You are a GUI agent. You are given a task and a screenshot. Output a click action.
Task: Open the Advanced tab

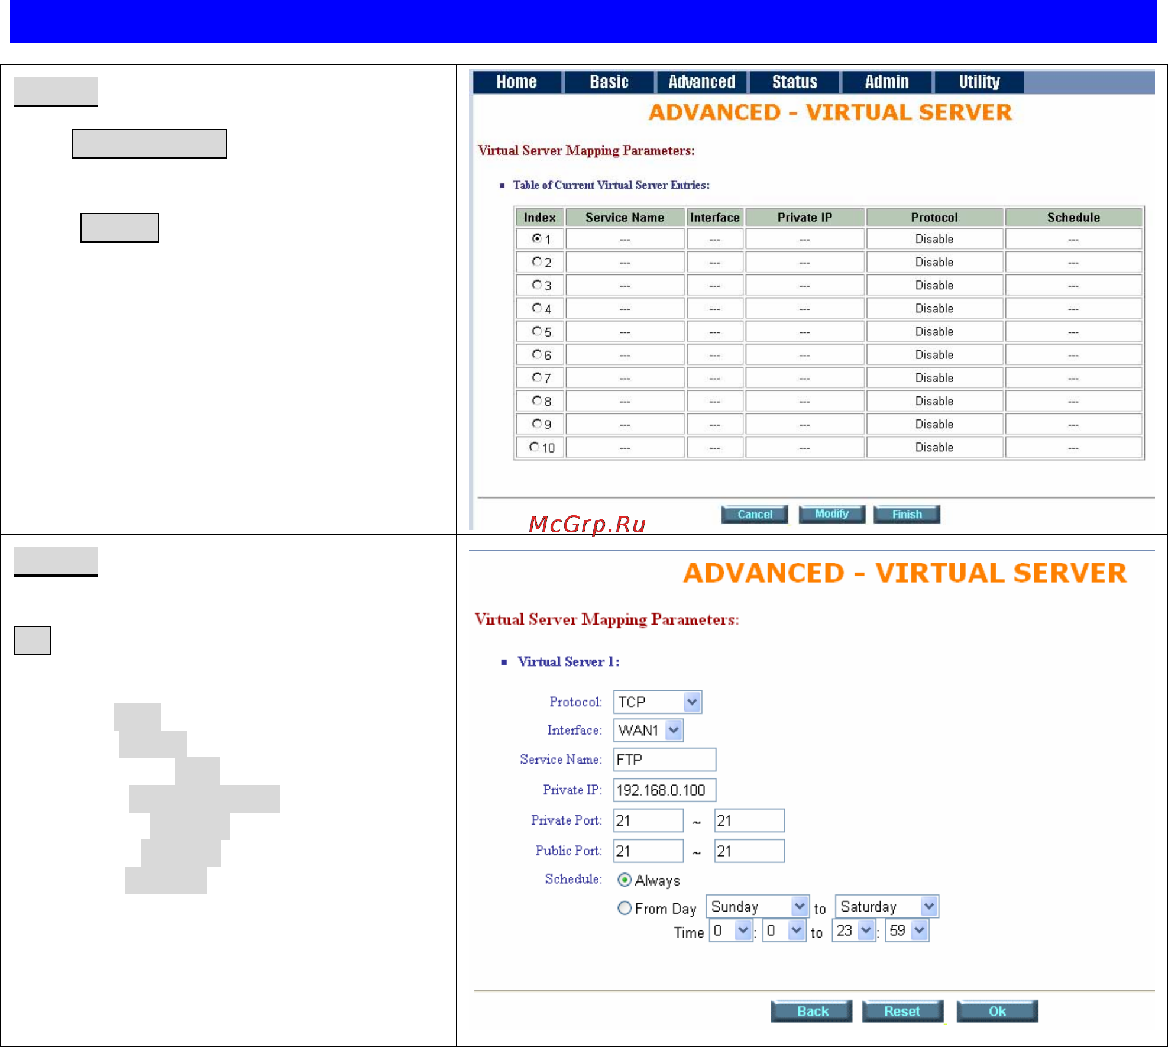702,82
